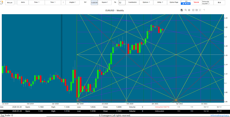This screenshot has height=117, width=230.
Task: Click the Apr 2021 axis label
Action: [x=180, y=104]
